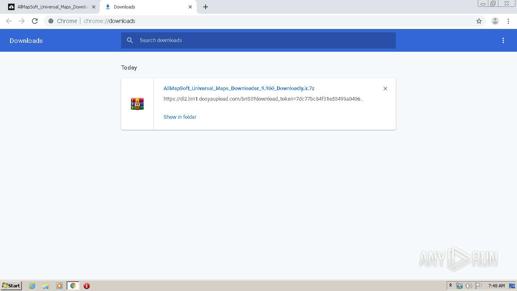Click the Chrome taskbar icon
517x291 pixels.
click(x=73, y=286)
